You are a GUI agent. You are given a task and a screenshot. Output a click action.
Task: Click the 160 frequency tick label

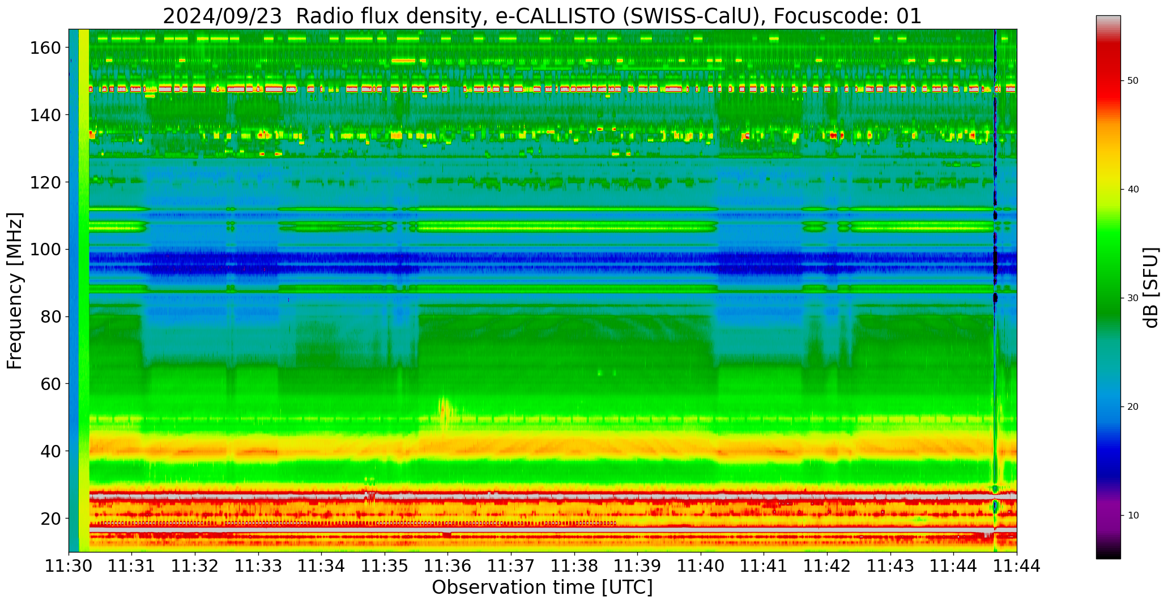pos(45,48)
